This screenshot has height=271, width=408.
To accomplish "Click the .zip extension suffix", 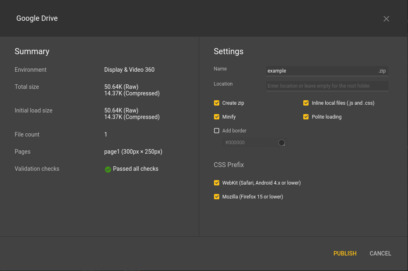I will point(382,71).
